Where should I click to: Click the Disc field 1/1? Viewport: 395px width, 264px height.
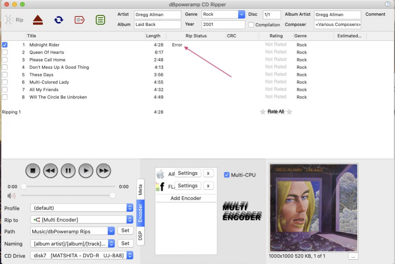tap(272, 15)
